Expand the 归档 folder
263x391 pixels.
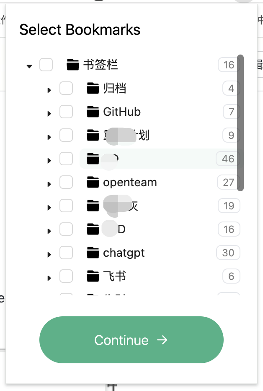[x=49, y=89]
